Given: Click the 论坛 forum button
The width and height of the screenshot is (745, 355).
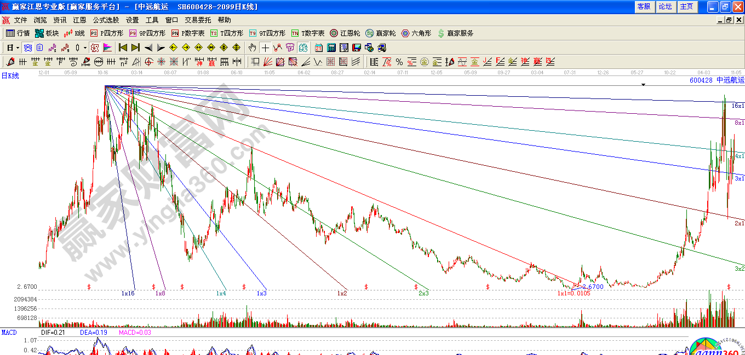Looking at the screenshot, I should (665, 7).
